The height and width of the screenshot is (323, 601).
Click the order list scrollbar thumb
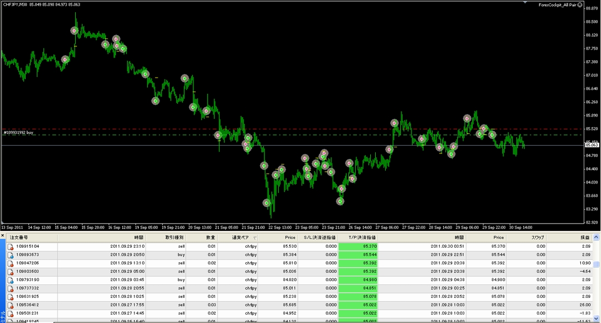(596, 264)
